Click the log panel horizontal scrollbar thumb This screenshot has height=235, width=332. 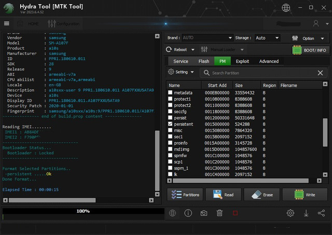(52, 200)
